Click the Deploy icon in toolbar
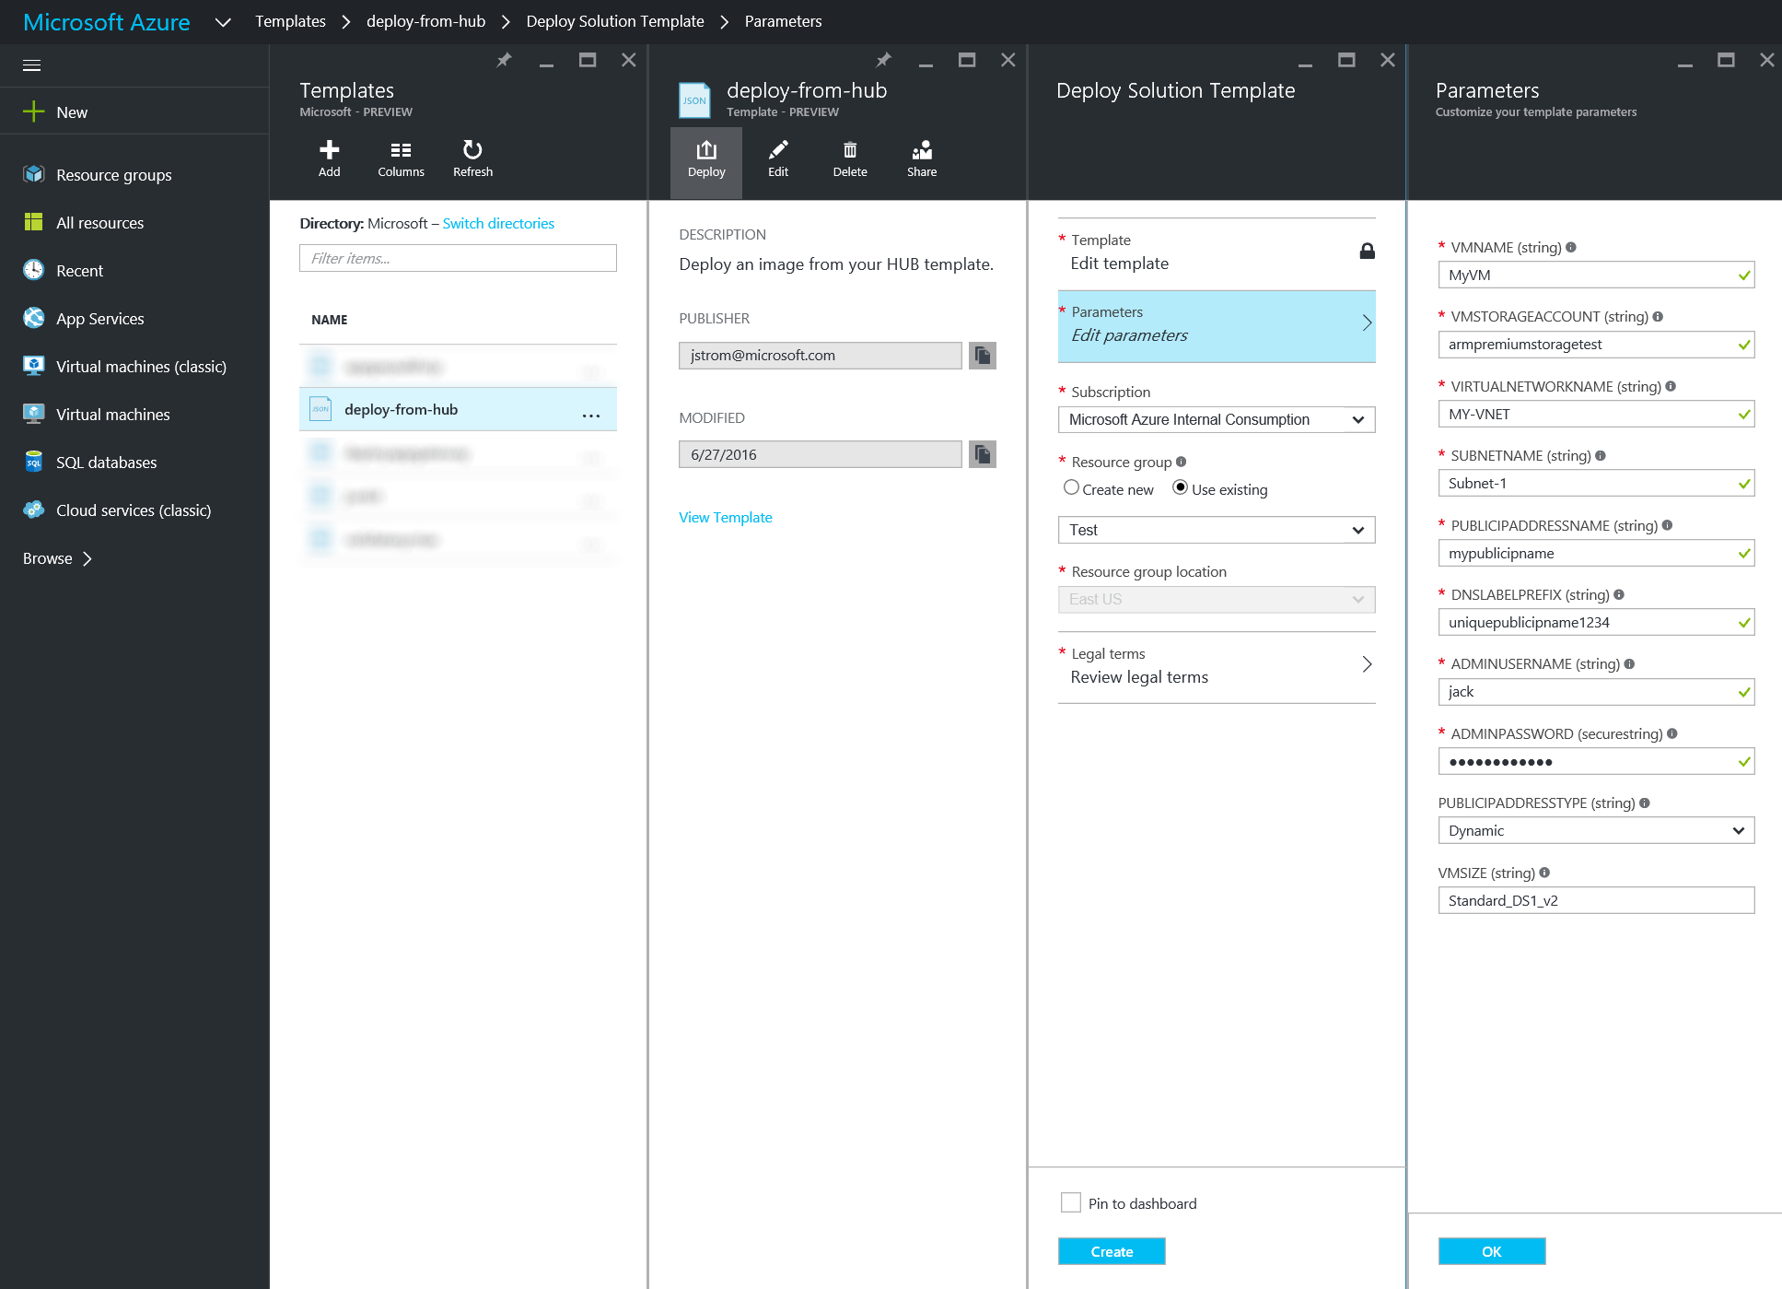The width and height of the screenshot is (1782, 1289). (705, 157)
